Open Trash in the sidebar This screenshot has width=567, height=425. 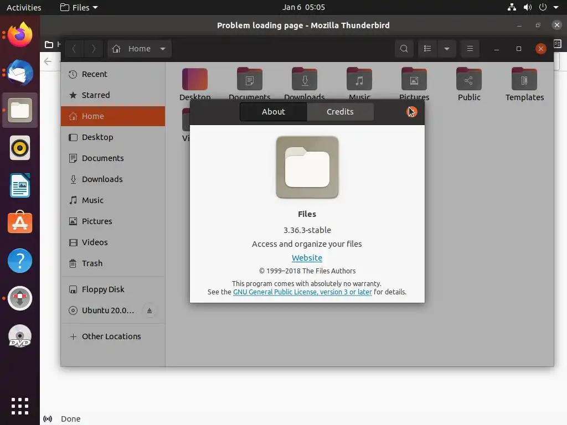[113, 263]
